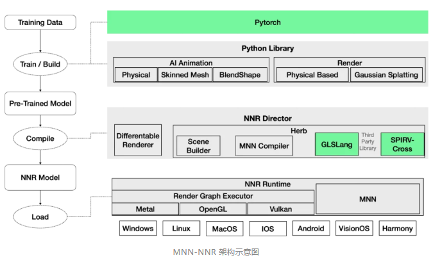
Task: Click the green GLSLang box
Action: coord(337,145)
